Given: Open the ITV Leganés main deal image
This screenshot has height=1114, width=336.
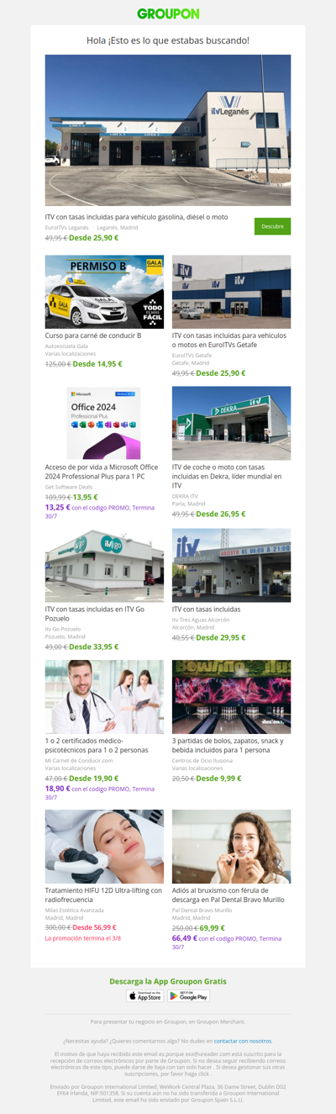Looking at the screenshot, I should pos(168,130).
